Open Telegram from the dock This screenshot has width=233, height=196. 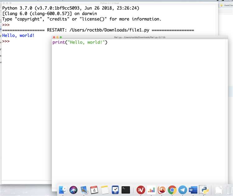[182, 190]
